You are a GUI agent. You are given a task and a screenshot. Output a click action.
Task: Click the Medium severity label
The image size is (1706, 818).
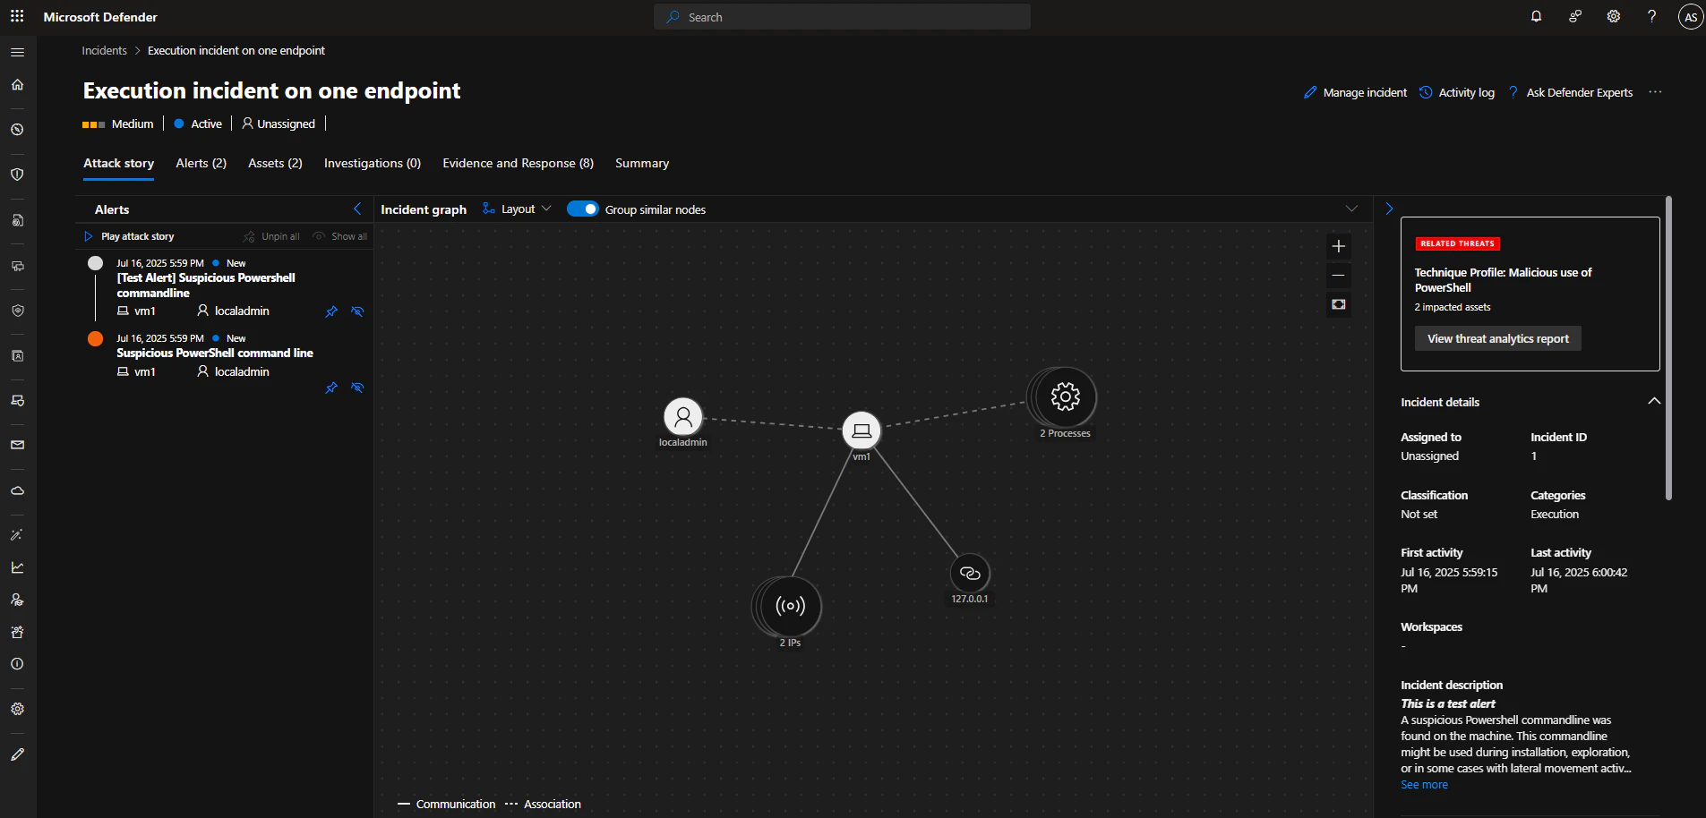pyautogui.click(x=118, y=124)
